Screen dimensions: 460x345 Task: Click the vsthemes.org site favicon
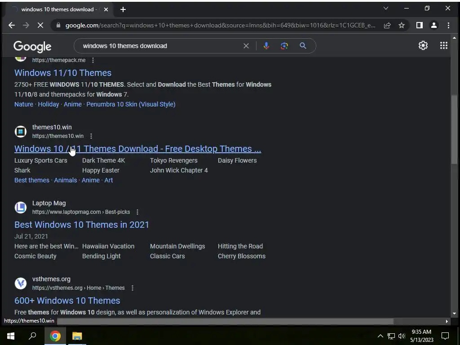(21, 283)
